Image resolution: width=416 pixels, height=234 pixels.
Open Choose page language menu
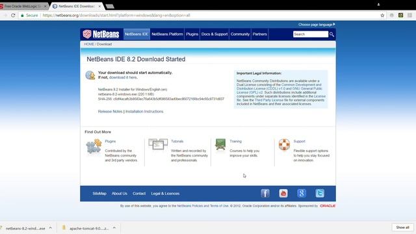pos(317,25)
